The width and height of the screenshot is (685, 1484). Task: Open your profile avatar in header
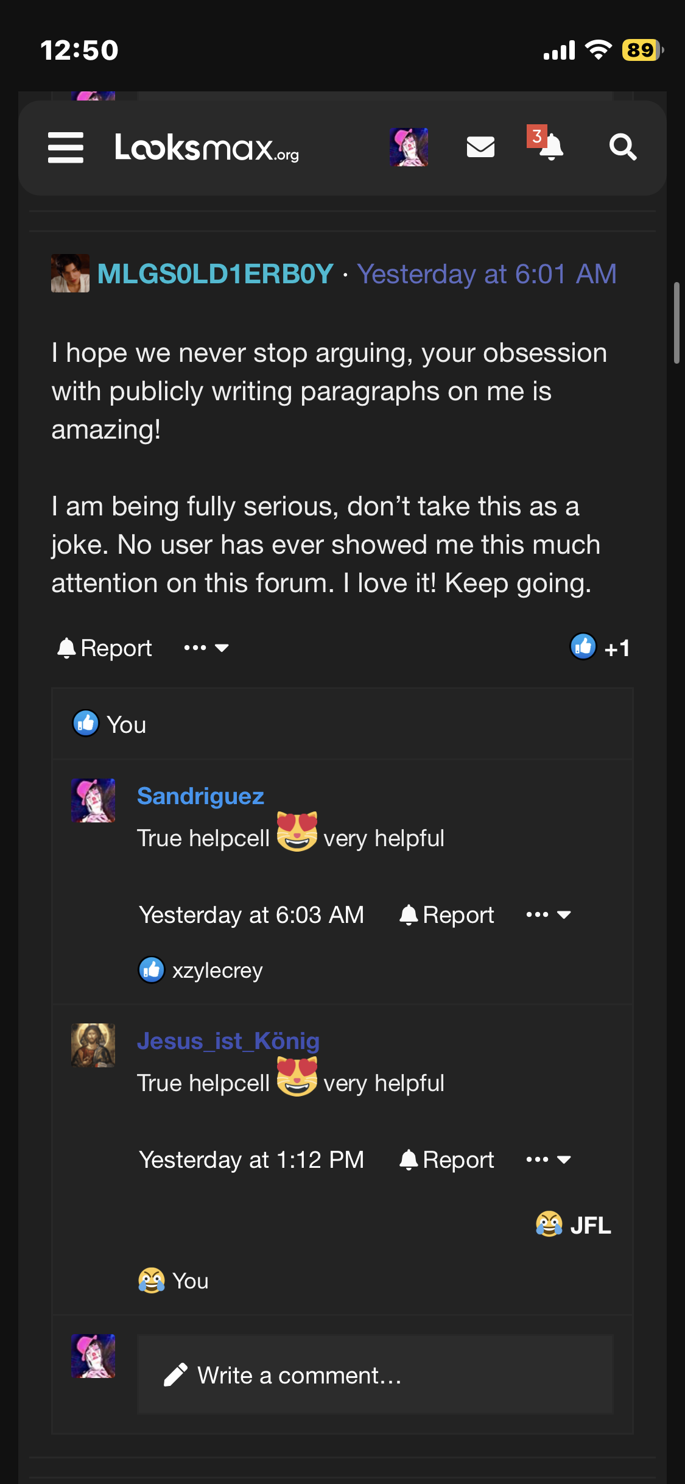pos(409,147)
